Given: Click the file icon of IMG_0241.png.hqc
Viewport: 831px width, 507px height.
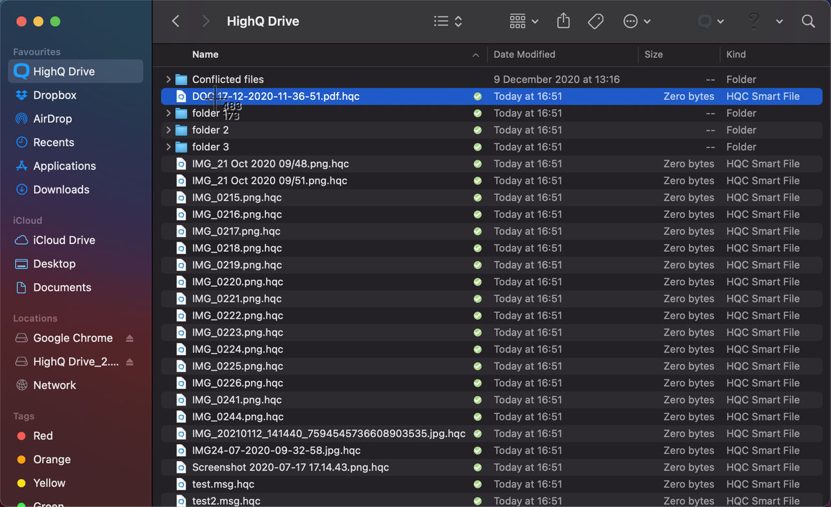Looking at the screenshot, I should 181,400.
